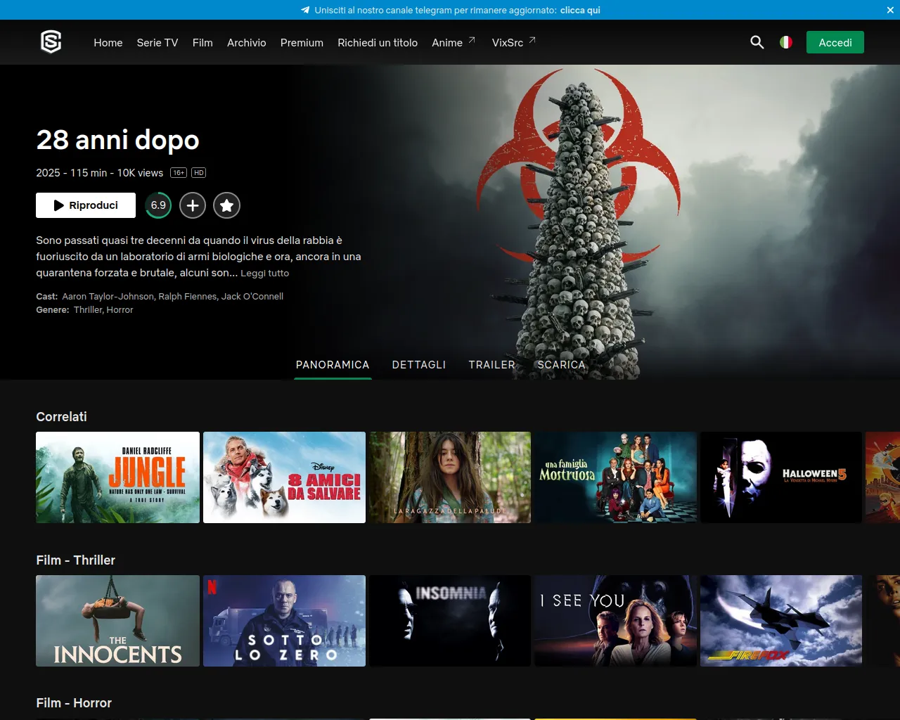The width and height of the screenshot is (900, 720).
Task: Switch to the SCARICA tab
Action: tap(561, 364)
